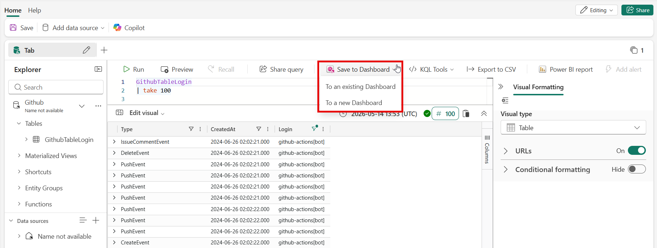This screenshot has width=657, height=248.
Task: Open the Copilot assistant
Action: click(129, 28)
